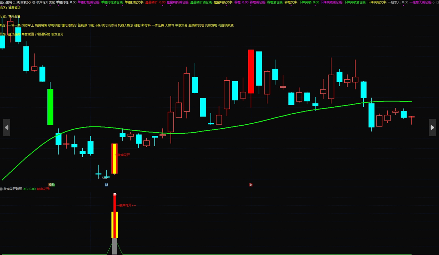
Task: Click the +彼岸花开++ sub-chart signal text
Action: [x=127, y=205]
